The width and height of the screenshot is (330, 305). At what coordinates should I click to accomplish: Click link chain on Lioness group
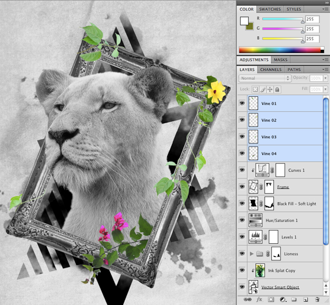tap(268, 254)
